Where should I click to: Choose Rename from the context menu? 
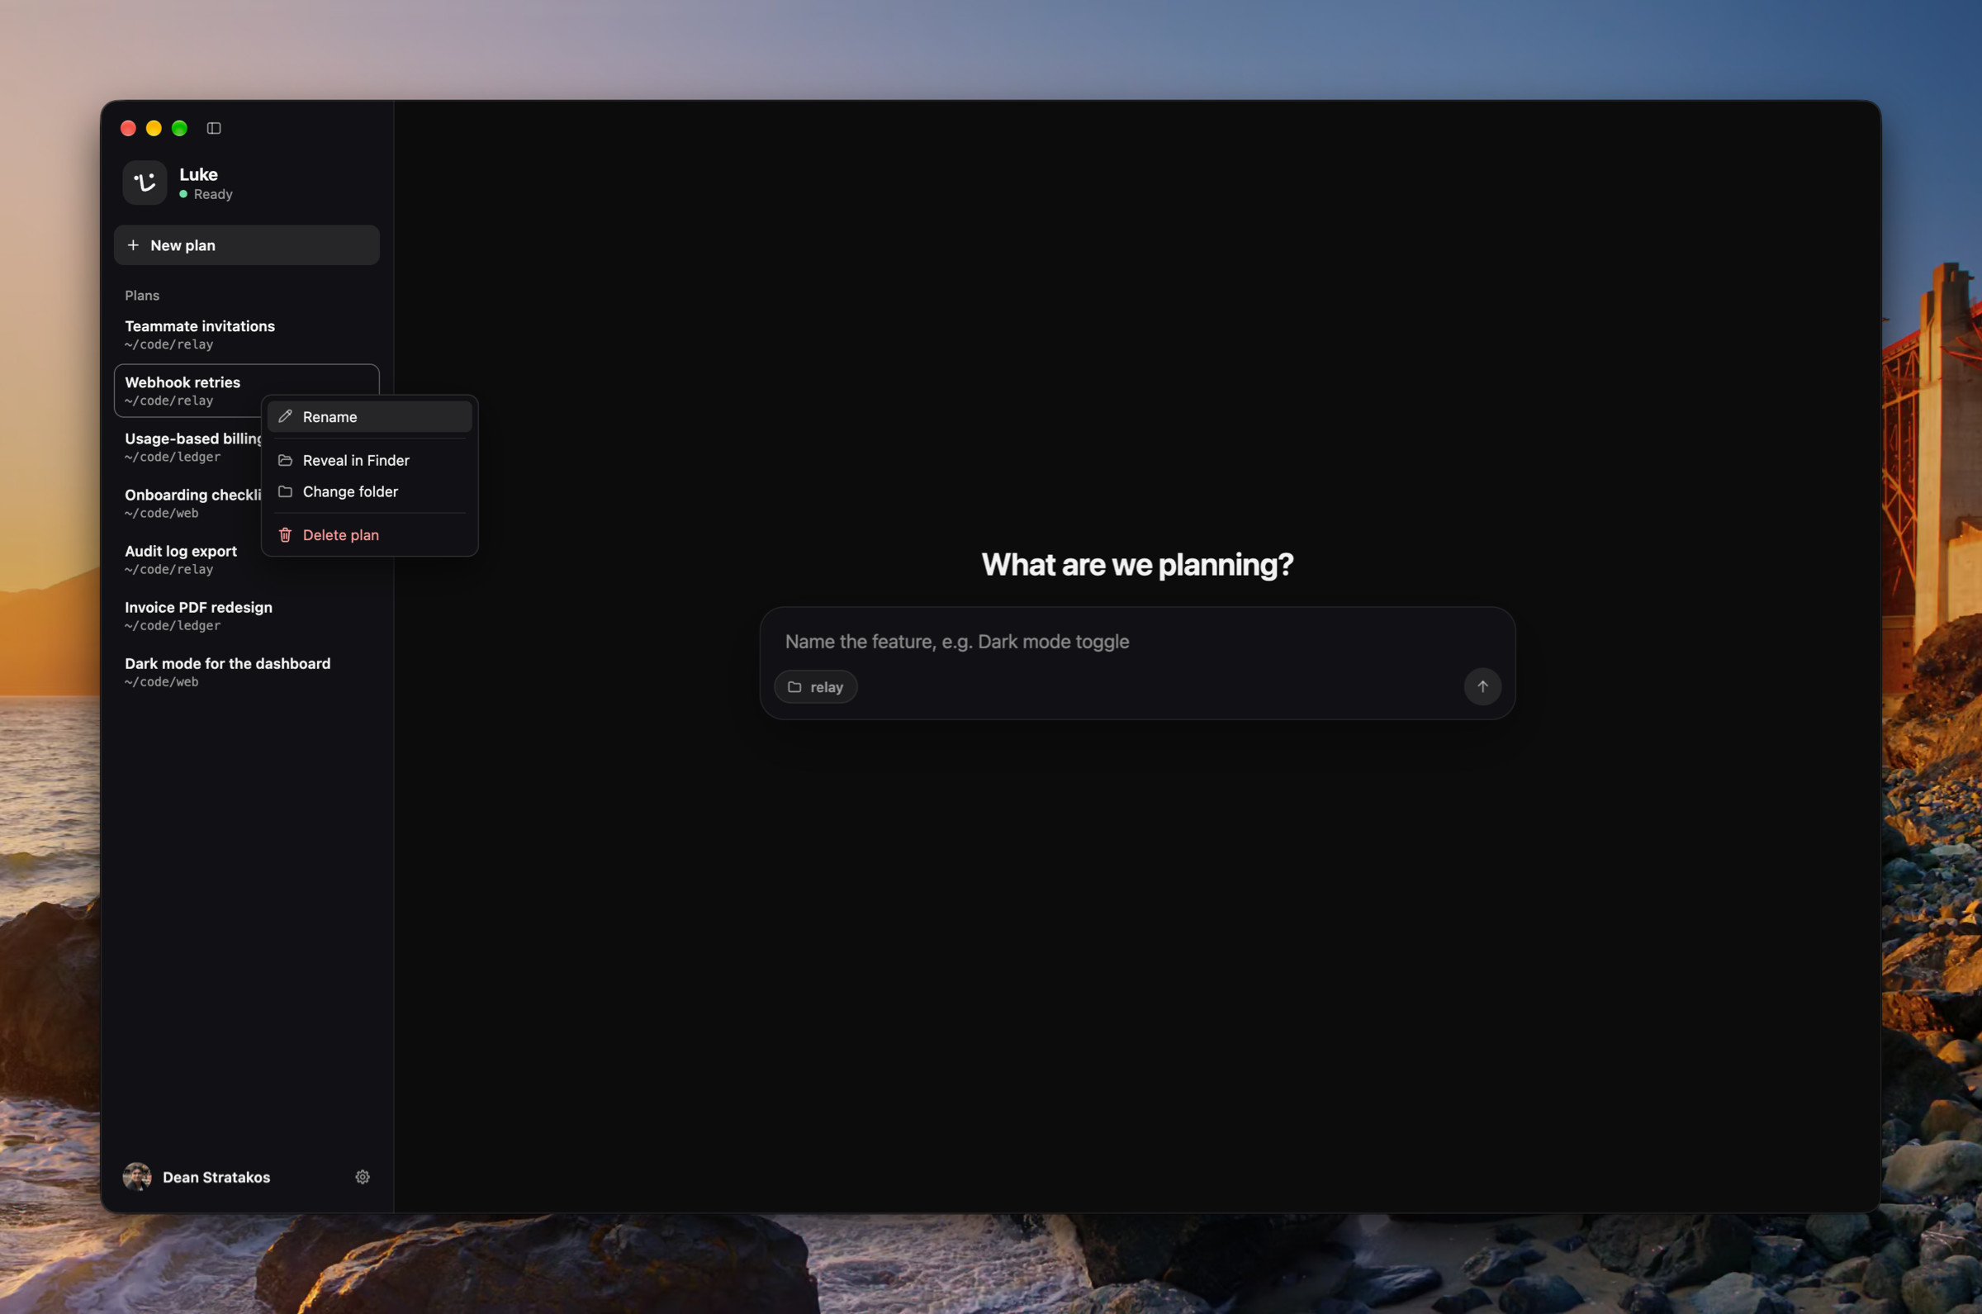(369, 416)
